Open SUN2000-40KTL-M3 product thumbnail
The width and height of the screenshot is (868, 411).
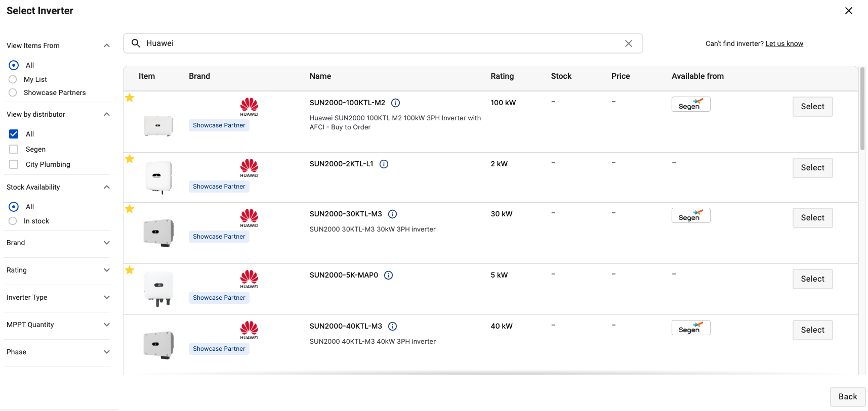pyautogui.click(x=158, y=345)
